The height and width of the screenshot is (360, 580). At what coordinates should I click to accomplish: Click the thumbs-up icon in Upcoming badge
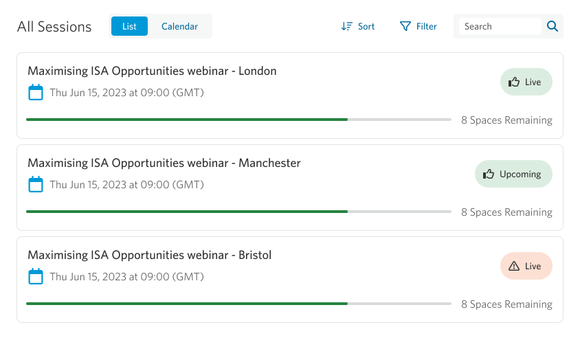pyautogui.click(x=489, y=175)
